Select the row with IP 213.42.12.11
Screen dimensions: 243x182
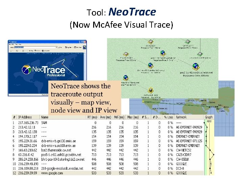coord(108,127)
